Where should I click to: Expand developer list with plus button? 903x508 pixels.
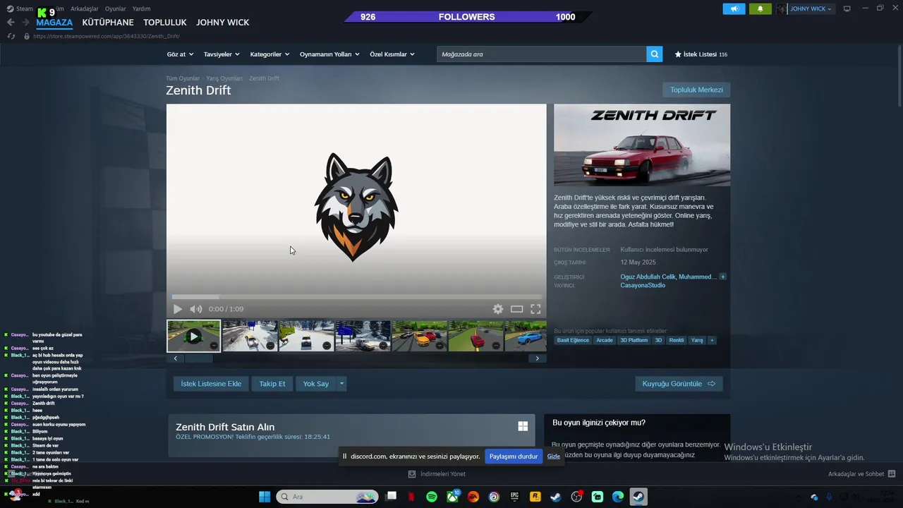(x=723, y=277)
